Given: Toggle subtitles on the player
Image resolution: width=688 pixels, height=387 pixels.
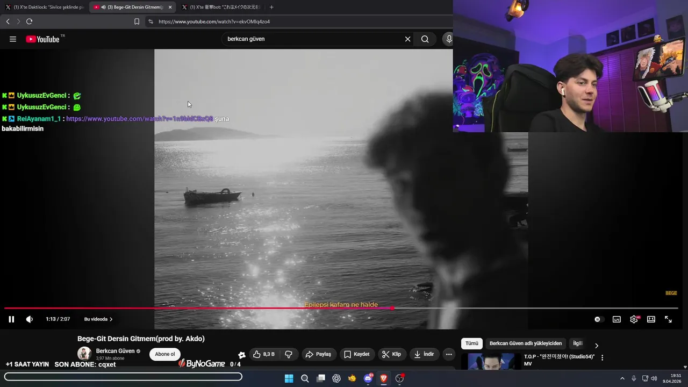Looking at the screenshot, I should (617, 319).
